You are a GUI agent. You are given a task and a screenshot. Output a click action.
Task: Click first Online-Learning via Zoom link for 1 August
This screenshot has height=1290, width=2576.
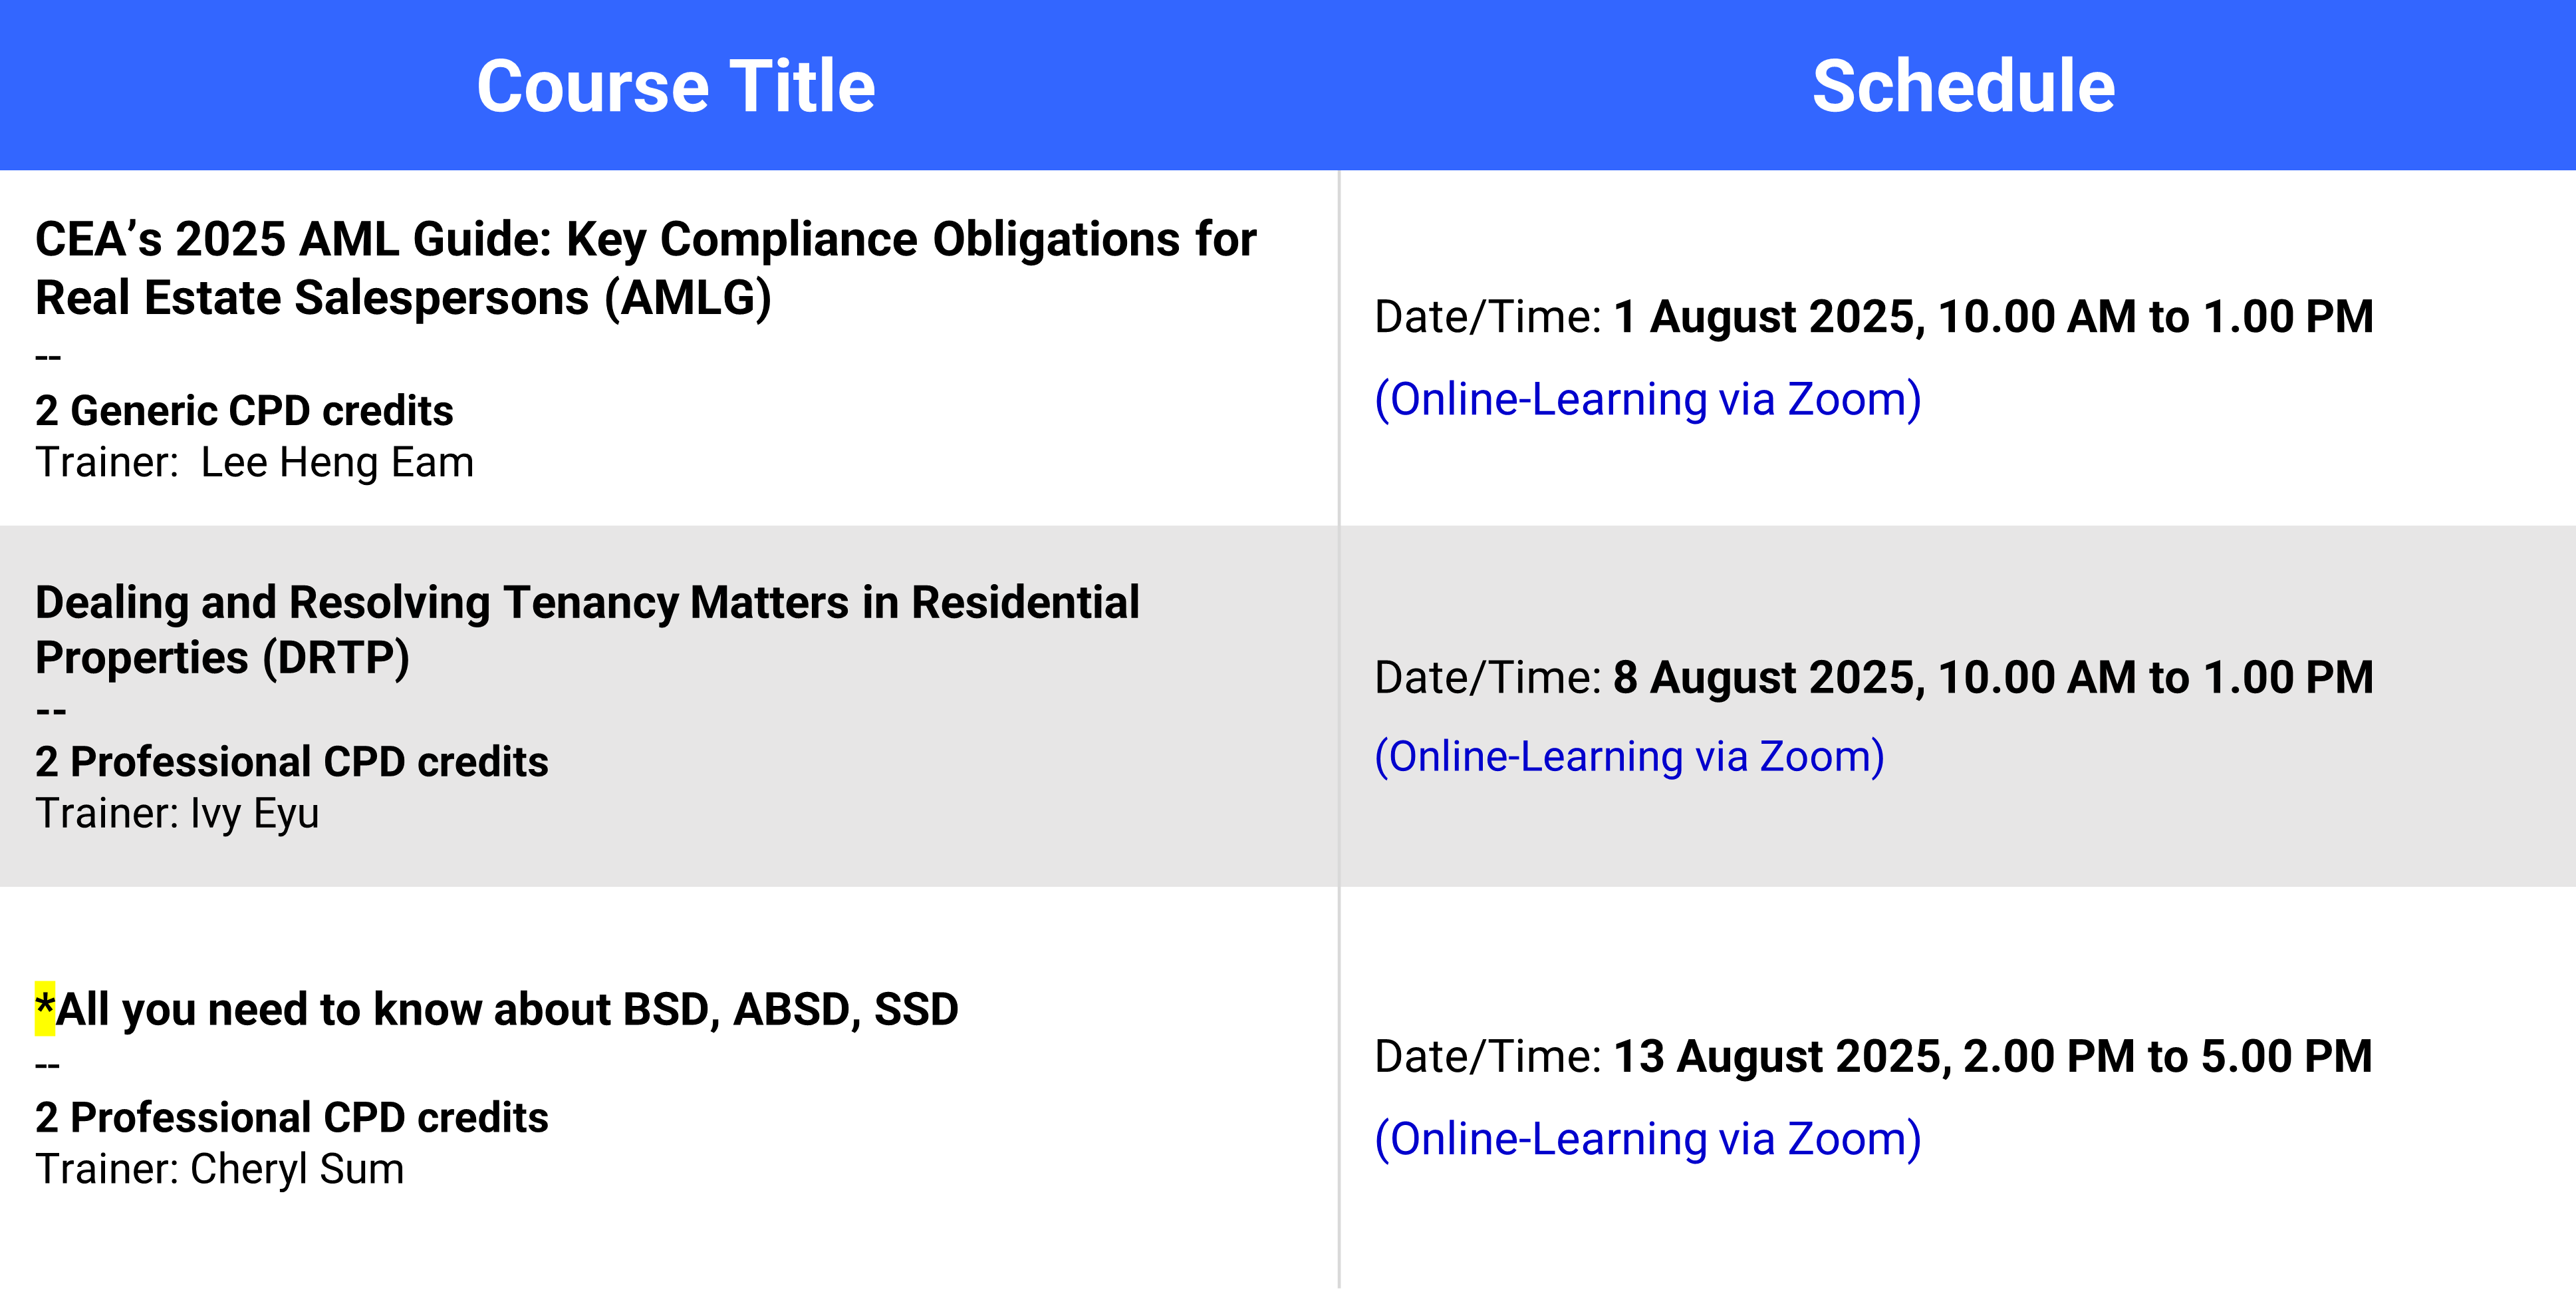[x=1647, y=399]
